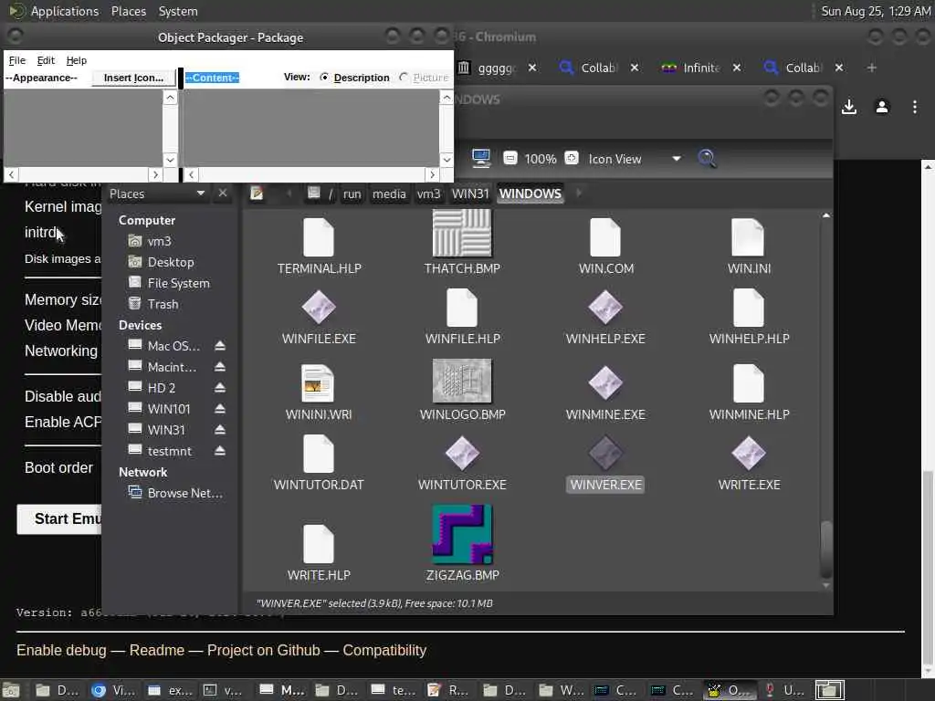Click the computer icon in file manager toolbar
The image size is (935, 701).
coord(480,158)
